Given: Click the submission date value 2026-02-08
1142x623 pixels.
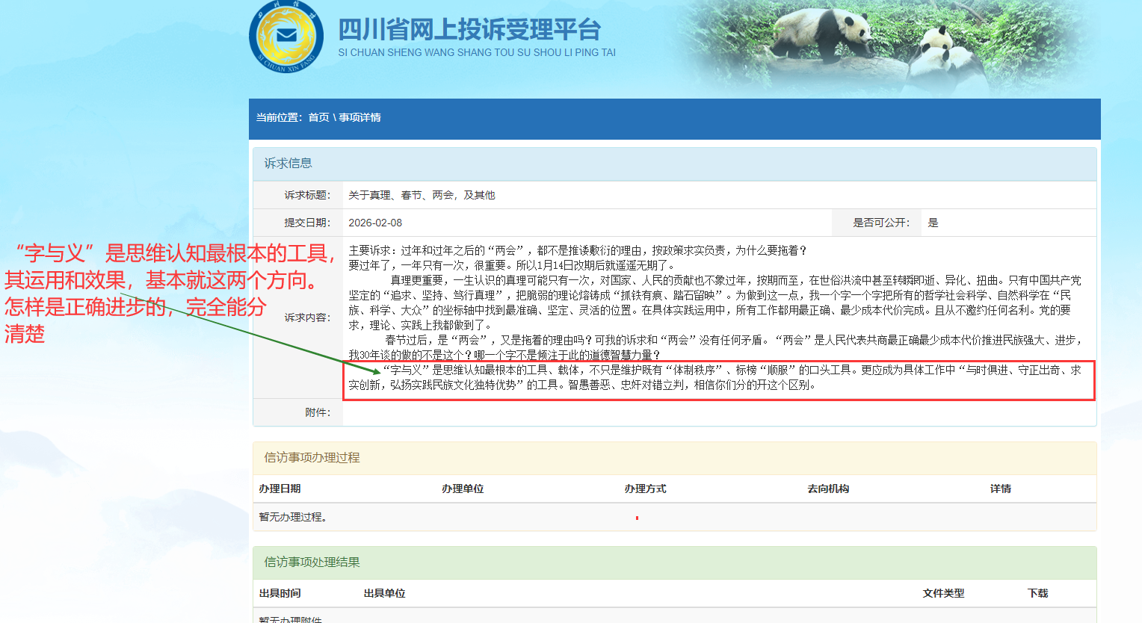Looking at the screenshot, I should 375,223.
